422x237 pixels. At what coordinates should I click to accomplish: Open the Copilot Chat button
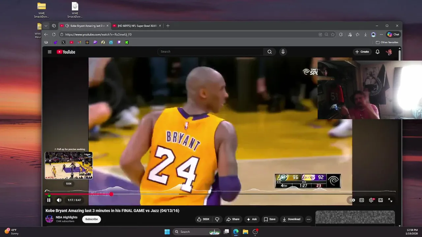click(393, 34)
